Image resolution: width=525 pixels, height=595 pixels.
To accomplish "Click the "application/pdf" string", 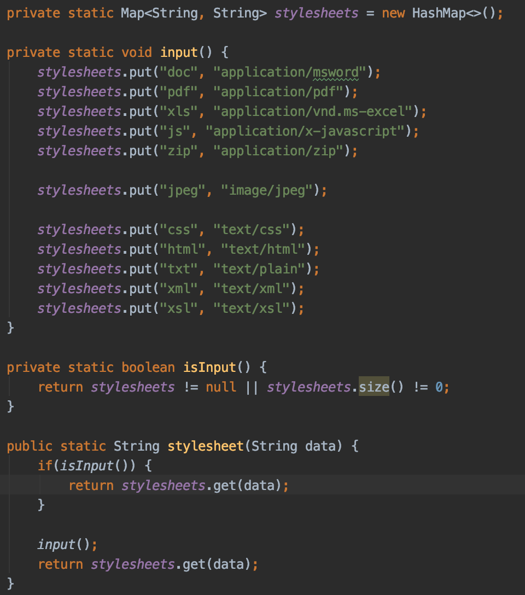I will point(278,92).
